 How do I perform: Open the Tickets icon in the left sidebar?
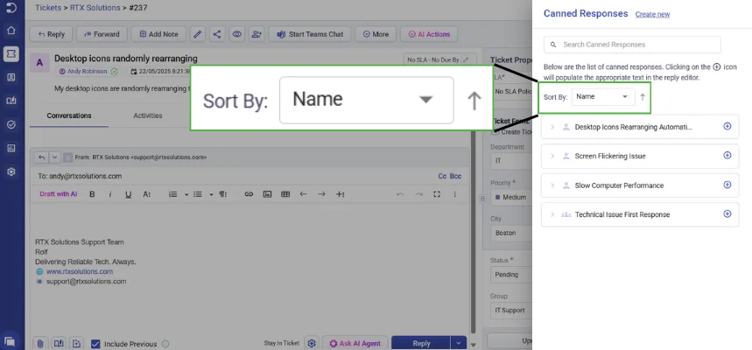click(11, 53)
